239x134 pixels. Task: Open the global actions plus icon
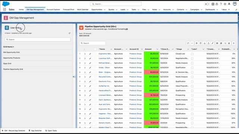click(213, 4)
